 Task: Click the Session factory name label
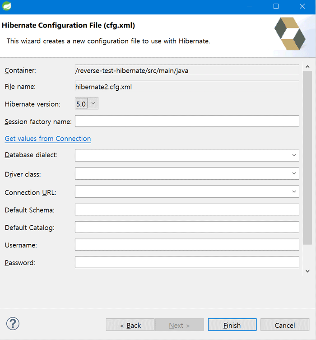click(38, 121)
